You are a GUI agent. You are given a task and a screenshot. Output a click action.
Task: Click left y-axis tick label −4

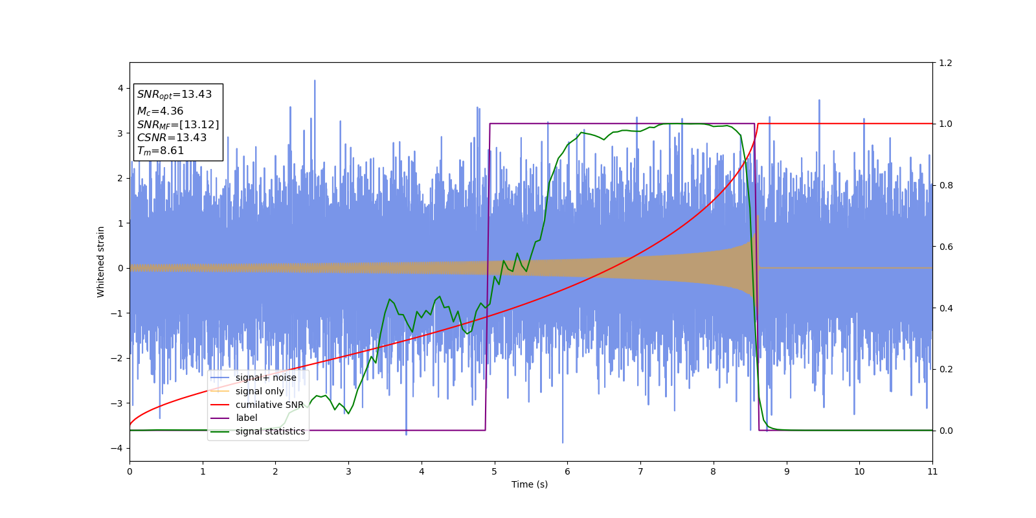116,448
